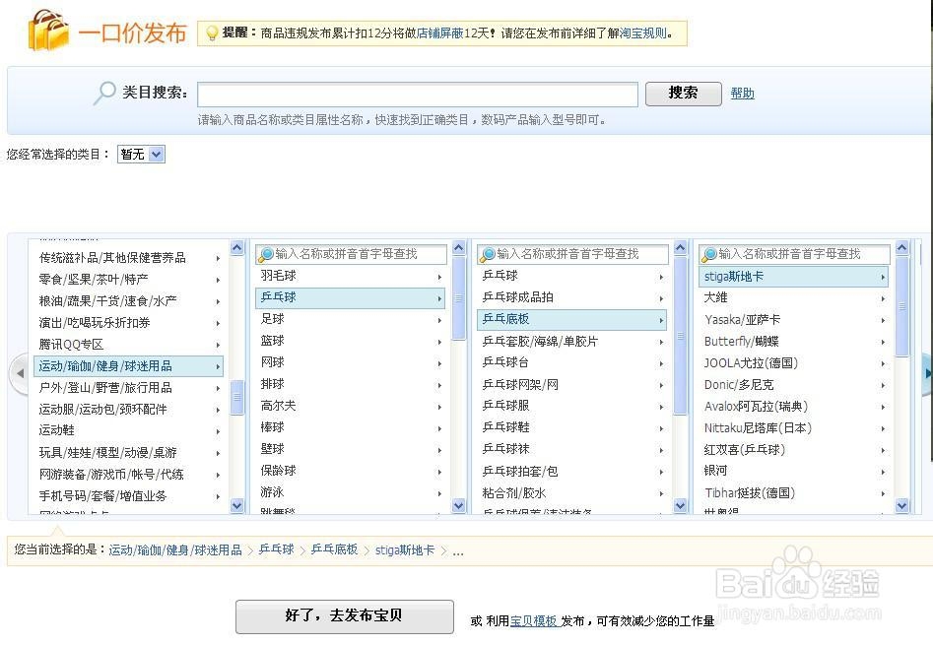Viewport: 933px width, 645px height.
Task: Select 户外/登山/野营/旅行用品 category
Action: pos(128,388)
